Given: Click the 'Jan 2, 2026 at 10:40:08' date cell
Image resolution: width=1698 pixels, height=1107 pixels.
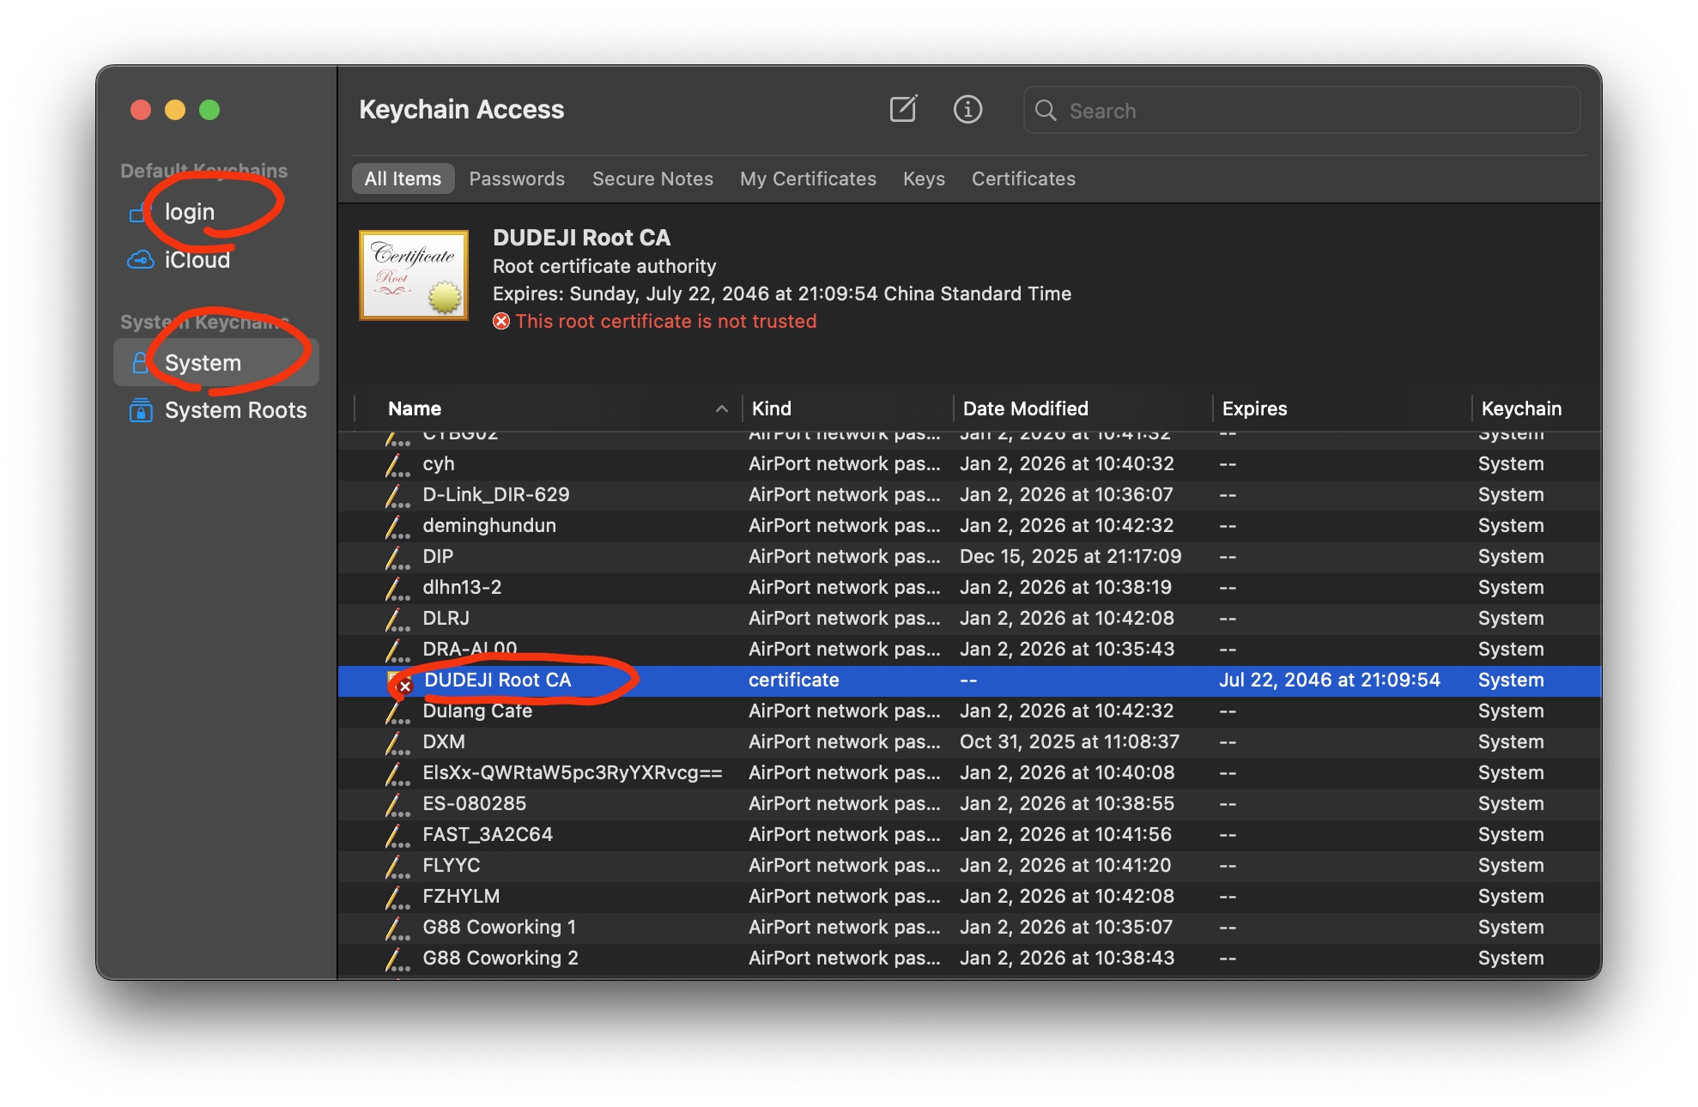Looking at the screenshot, I should pos(1067,773).
